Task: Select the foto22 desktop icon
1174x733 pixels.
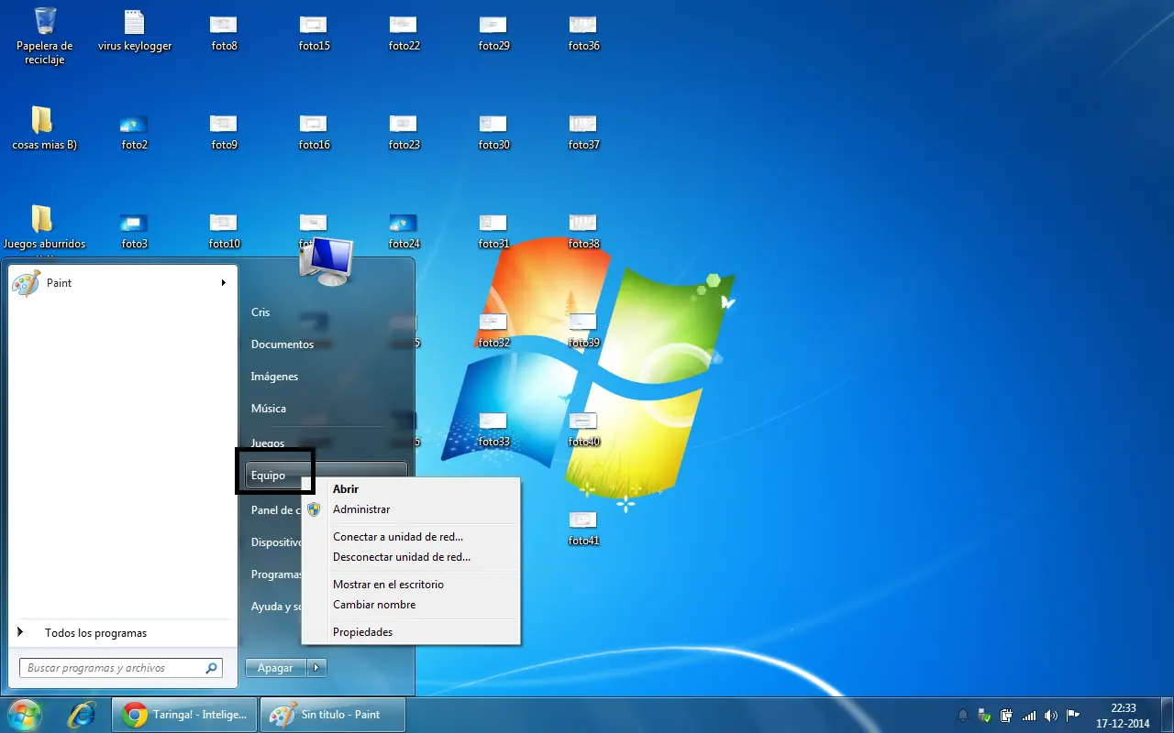Action: click(x=404, y=32)
